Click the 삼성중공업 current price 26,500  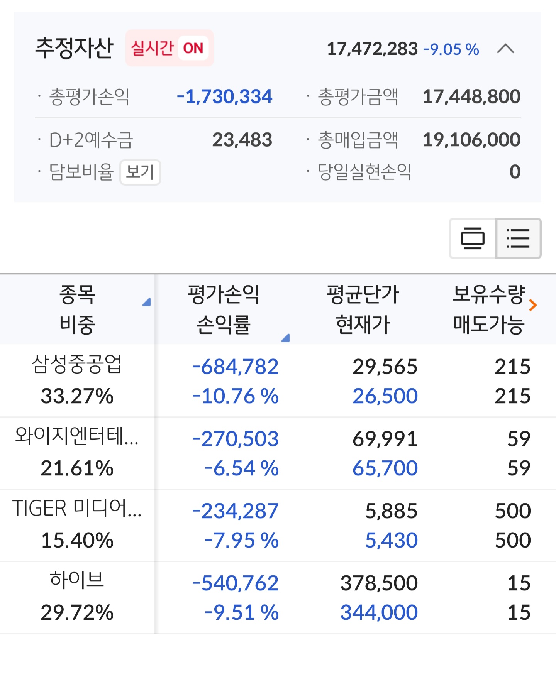coord(385,396)
